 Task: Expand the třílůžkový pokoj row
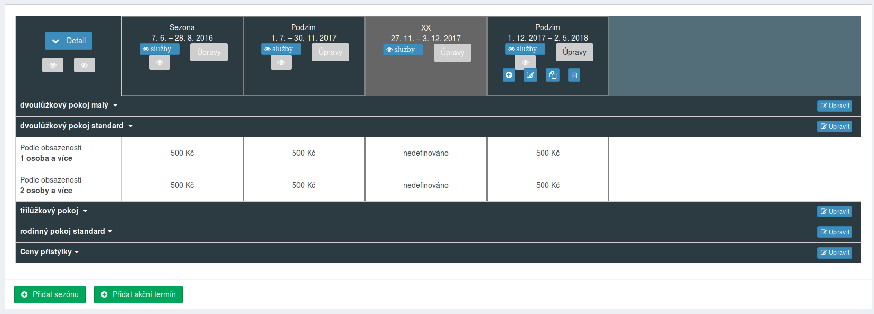pyautogui.click(x=53, y=211)
